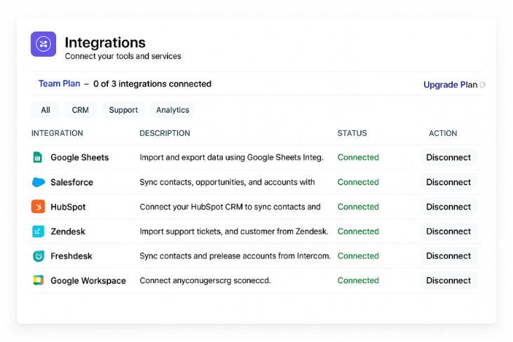Click the small icon beside Upgrade Plan
Image resolution: width=513 pixels, height=342 pixels.
pos(483,85)
